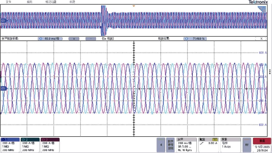This screenshot has height=153, width=272.
Task: Click the orange trigger position marker
Action: coord(133,6)
